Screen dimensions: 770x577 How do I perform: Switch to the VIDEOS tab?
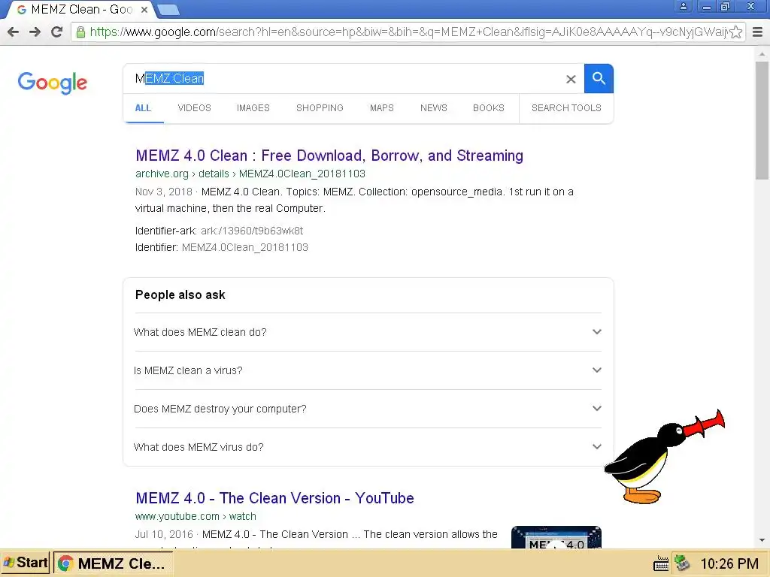[x=195, y=108]
